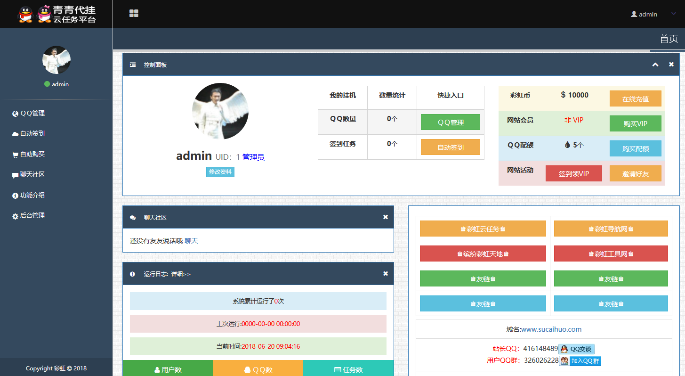The image size is (685, 376).
Task: Click the 自助购买 shopping cart icon
Action: 15,154
